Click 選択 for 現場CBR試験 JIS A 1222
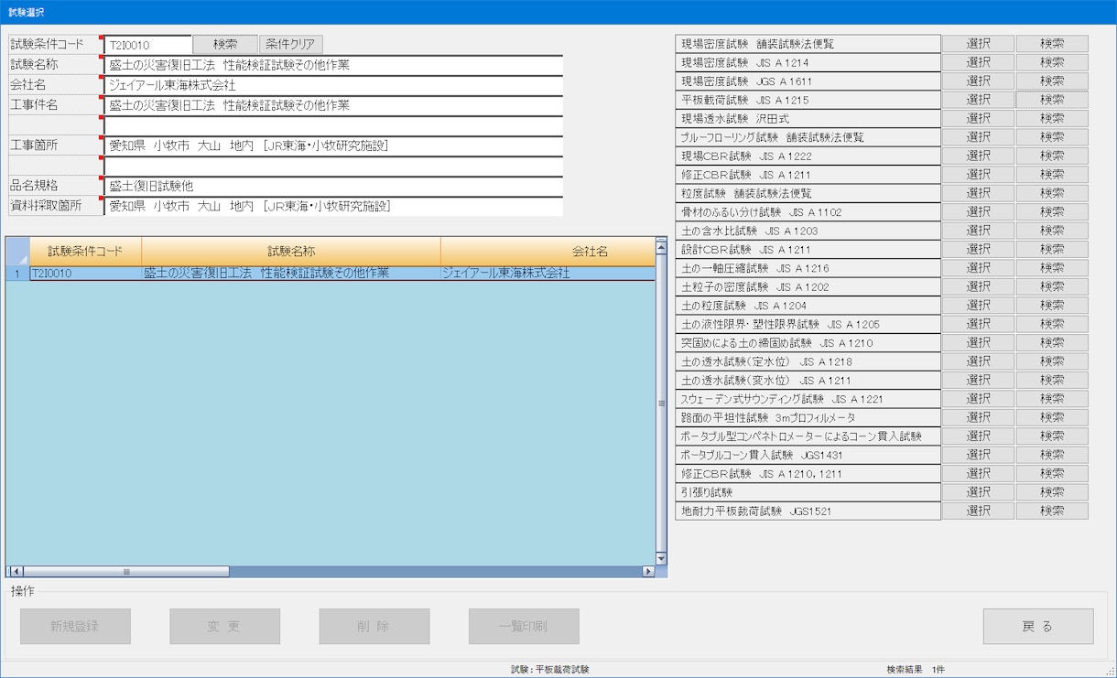Viewport: 1117px width, 678px height. click(978, 156)
